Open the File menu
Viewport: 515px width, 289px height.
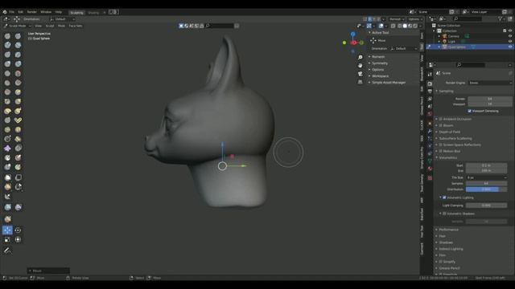pyautogui.click(x=11, y=12)
